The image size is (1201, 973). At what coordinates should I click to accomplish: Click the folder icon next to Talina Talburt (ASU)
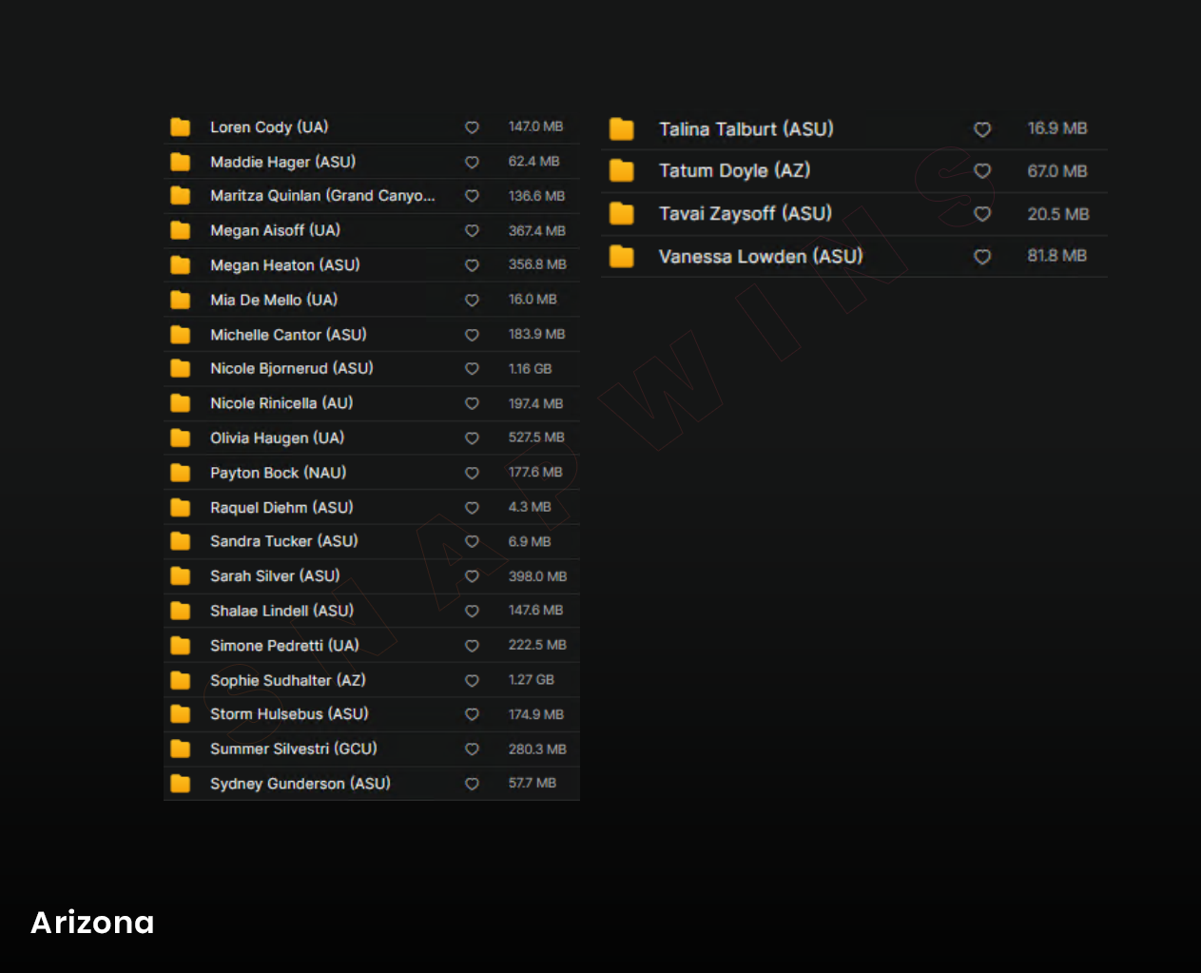tap(622, 129)
